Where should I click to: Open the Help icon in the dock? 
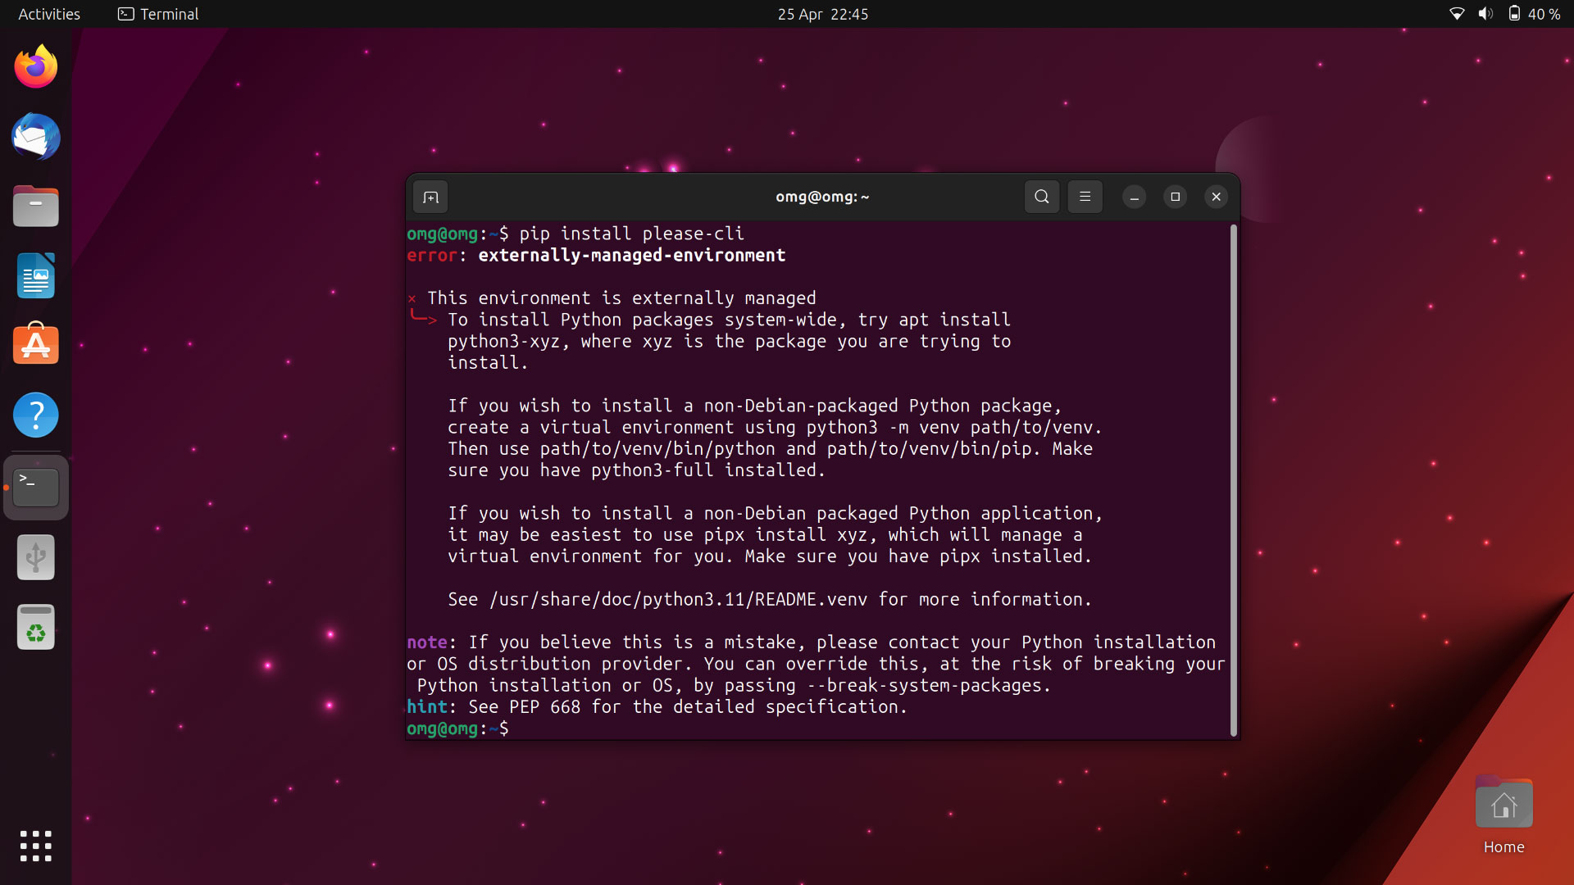[x=36, y=415]
